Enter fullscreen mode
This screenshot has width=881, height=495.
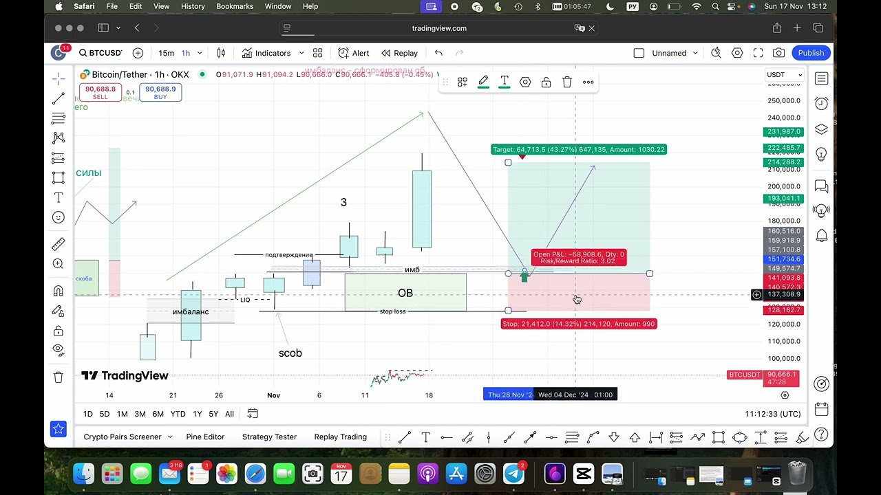pos(758,53)
